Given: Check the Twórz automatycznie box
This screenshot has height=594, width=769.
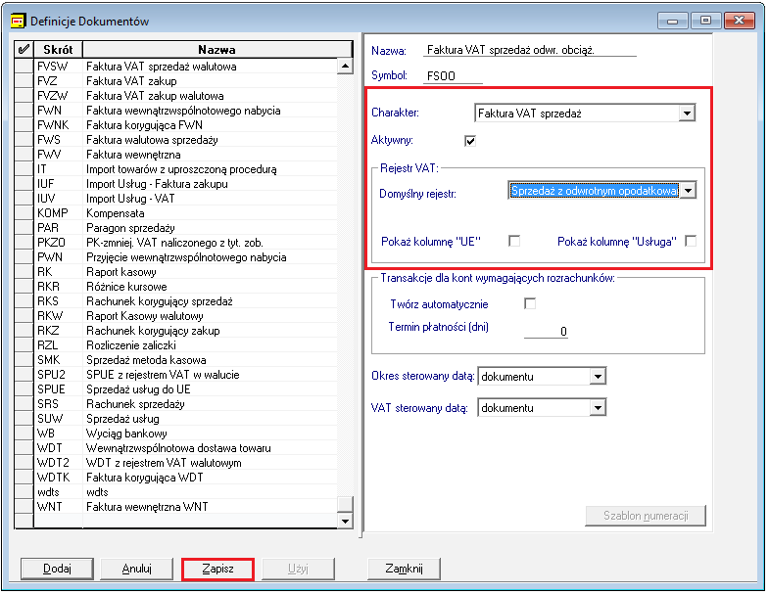Looking at the screenshot, I should point(530,304).
